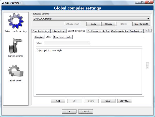Switch to the Linker settings tab
Screen dimensions: 155x117
[x=58, y=31]
